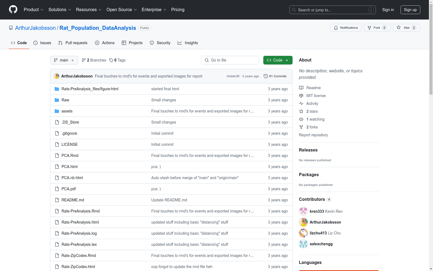Click the pulse icon beside Activity
The width and height of the screenshot is (433, 271).
pyautogui.click(x=301, y=104)
